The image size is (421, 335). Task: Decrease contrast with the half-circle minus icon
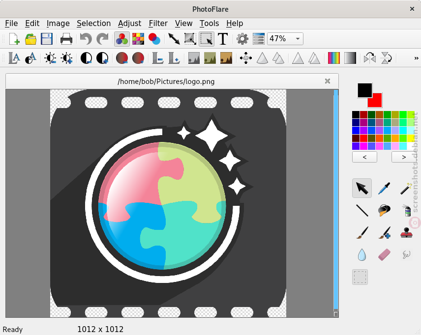coord(86,58)
